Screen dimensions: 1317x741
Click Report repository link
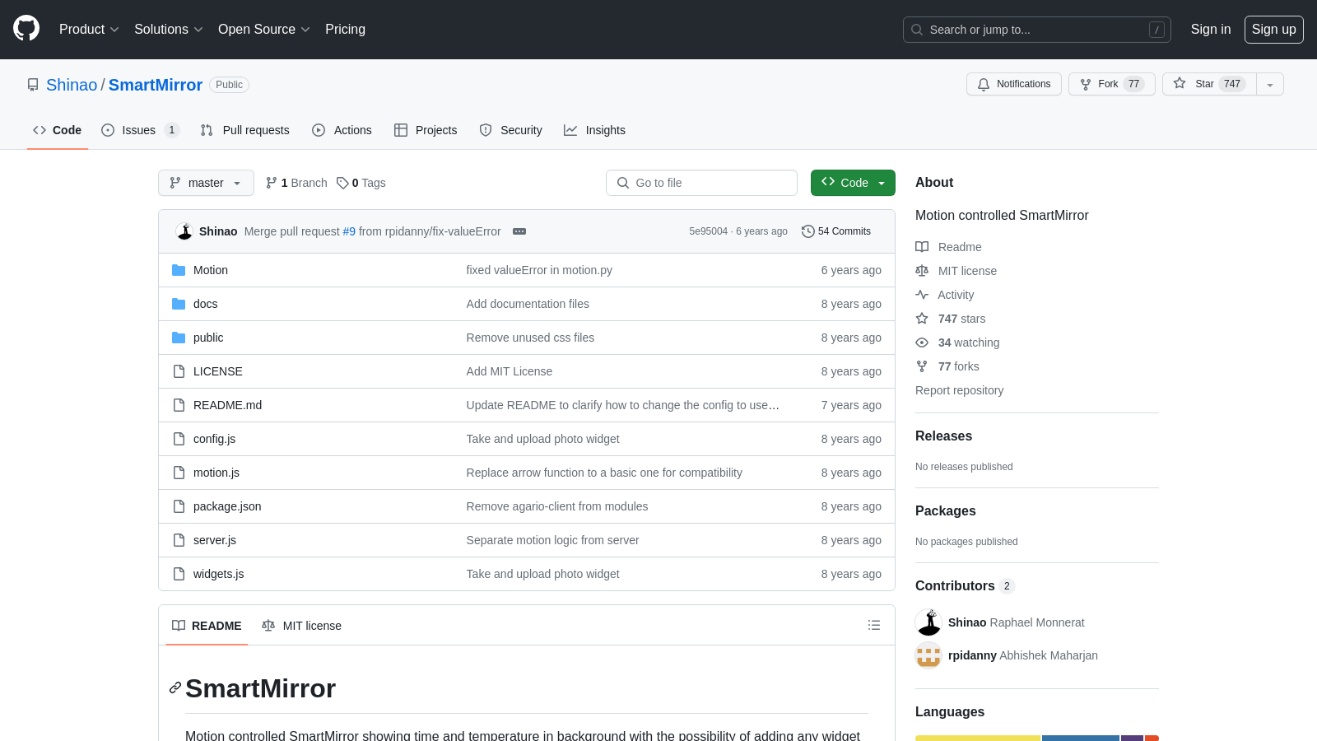click(x=959, y=390)
